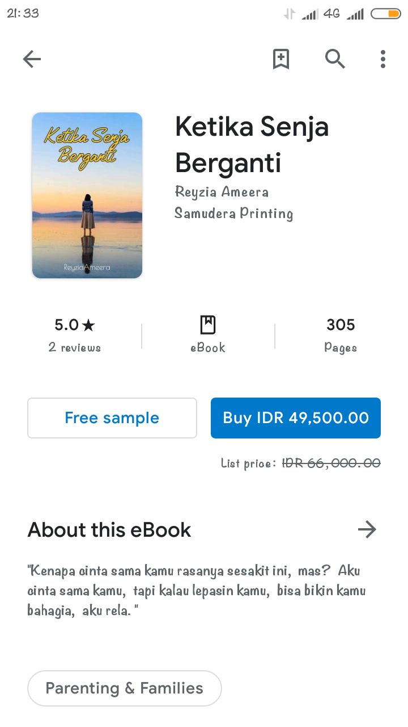The height and width of the screenshot is (727, 408).
Task: Tap the 305 Pages info
Action: pos(341,335)
